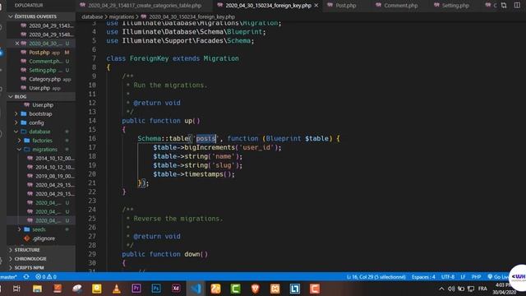The width and height of the screenshot is (526, 296).
Task: Click the split editor icon
Action: click(517, 5)
